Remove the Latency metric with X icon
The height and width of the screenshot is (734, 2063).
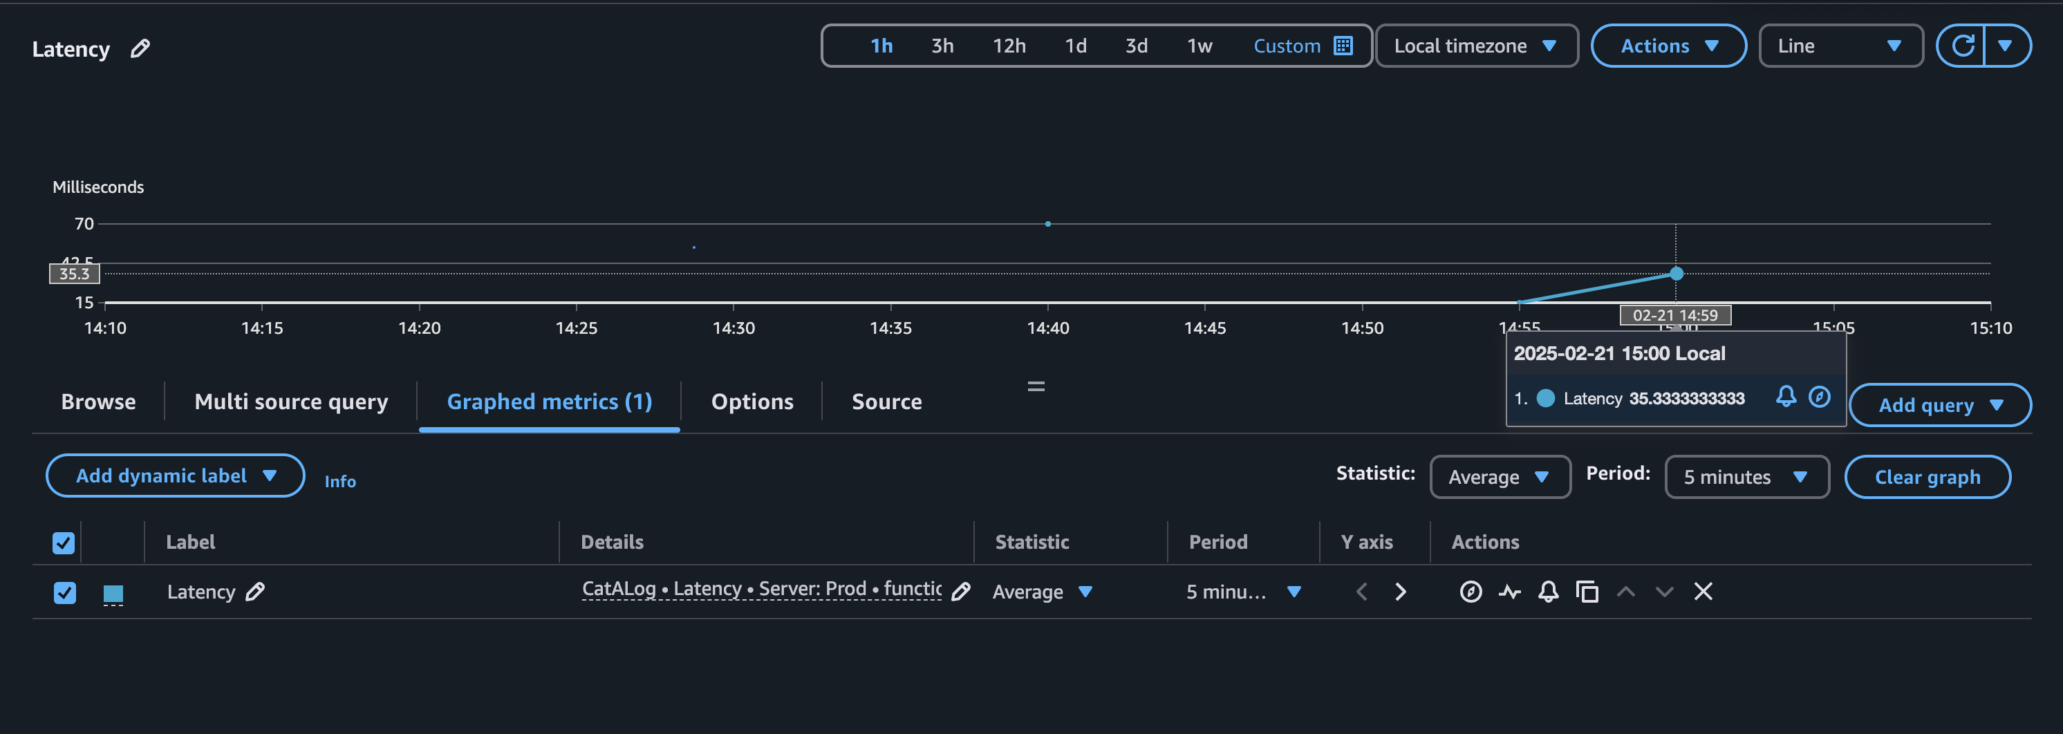(1703, 592)
